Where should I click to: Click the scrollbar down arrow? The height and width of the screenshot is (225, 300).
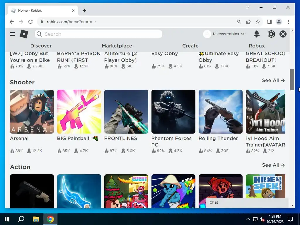[292, 205]
